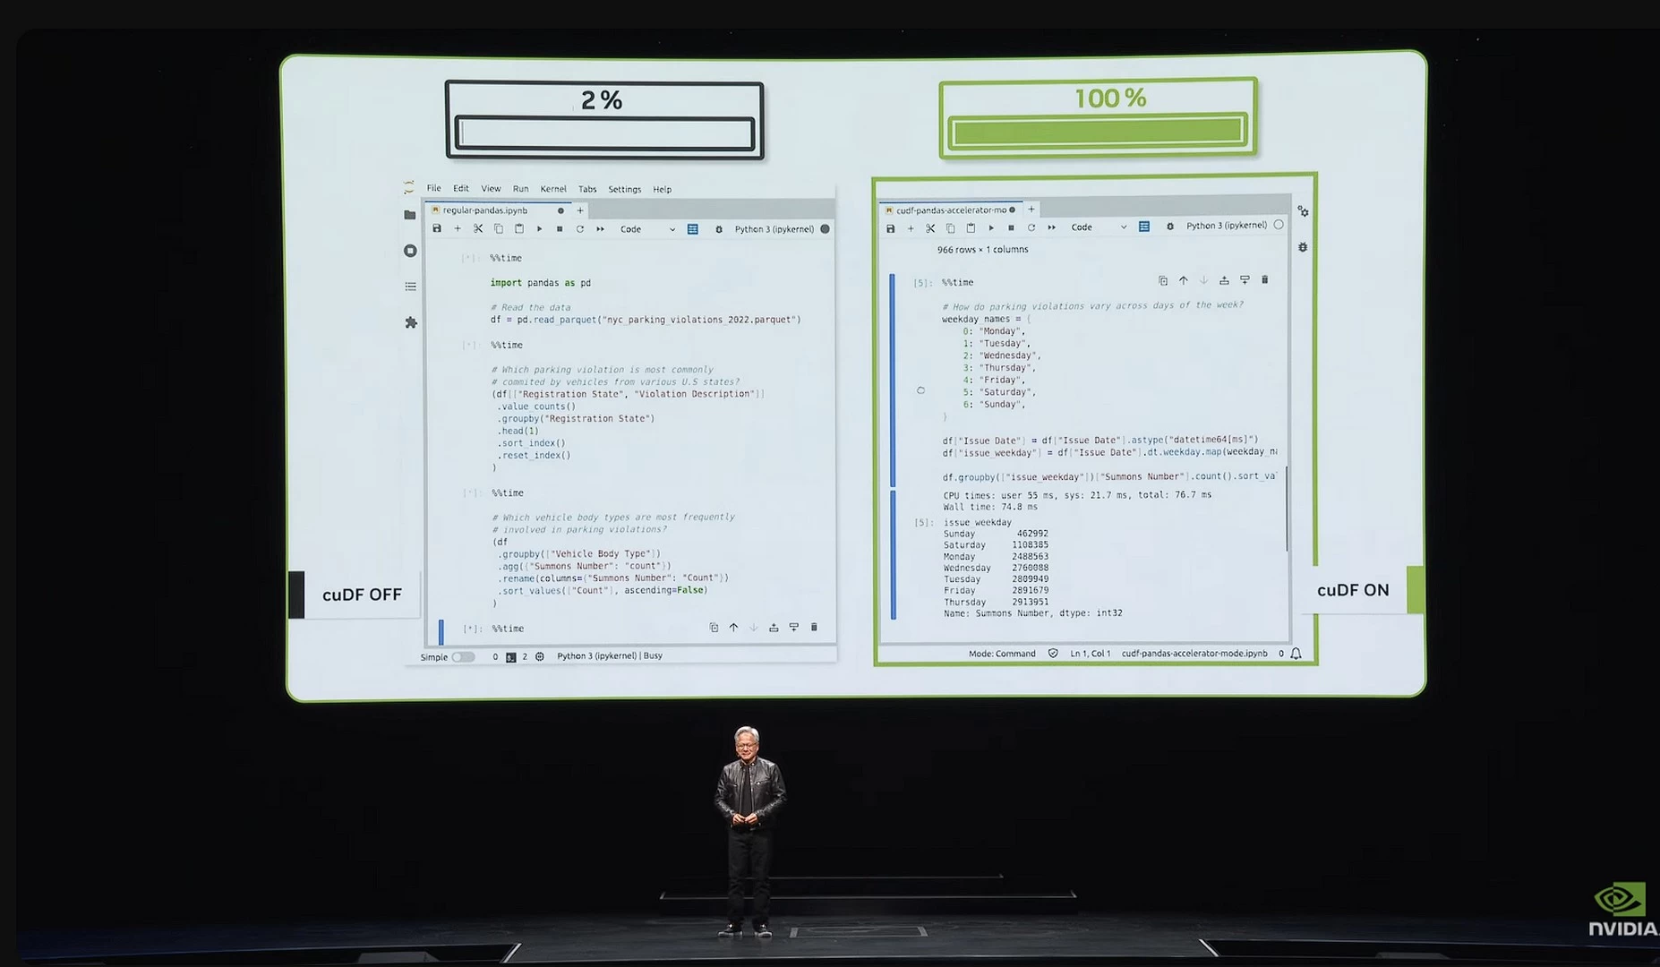Toggle the Simple interface mode switch
Image resolution: width=1660 pixels, height=967 pixels.
tap(463, 657)
